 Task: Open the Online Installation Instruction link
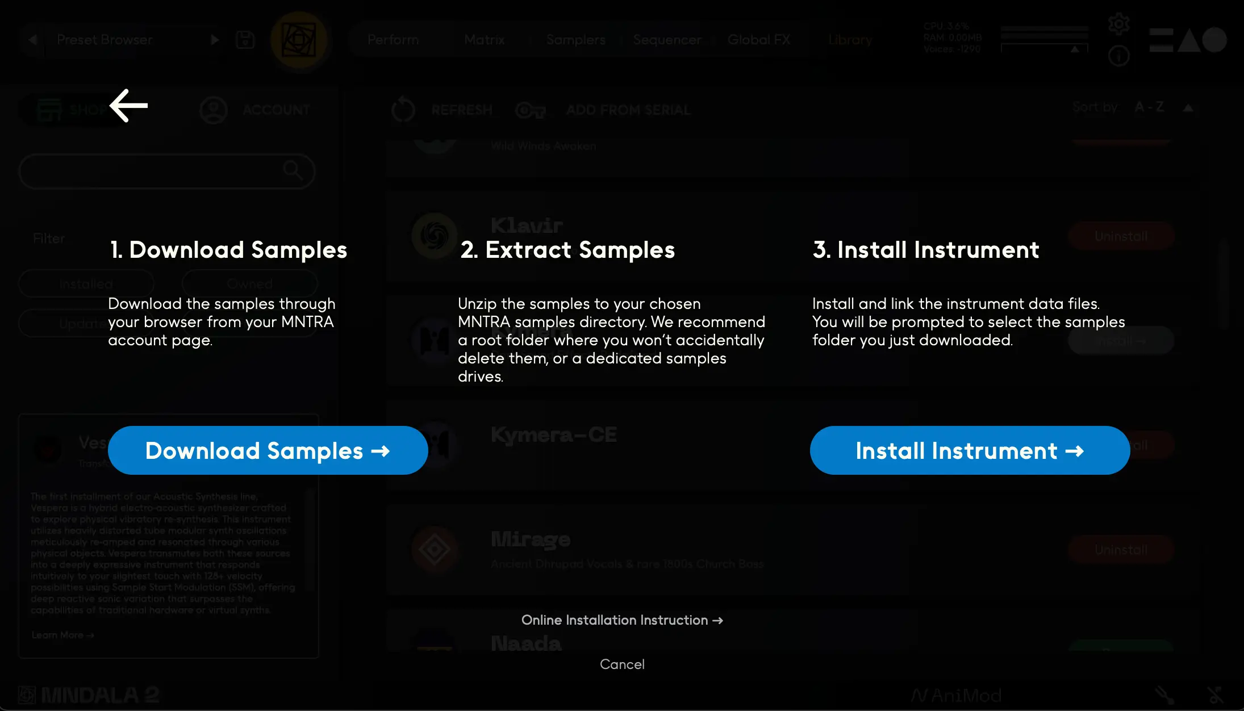622,620
